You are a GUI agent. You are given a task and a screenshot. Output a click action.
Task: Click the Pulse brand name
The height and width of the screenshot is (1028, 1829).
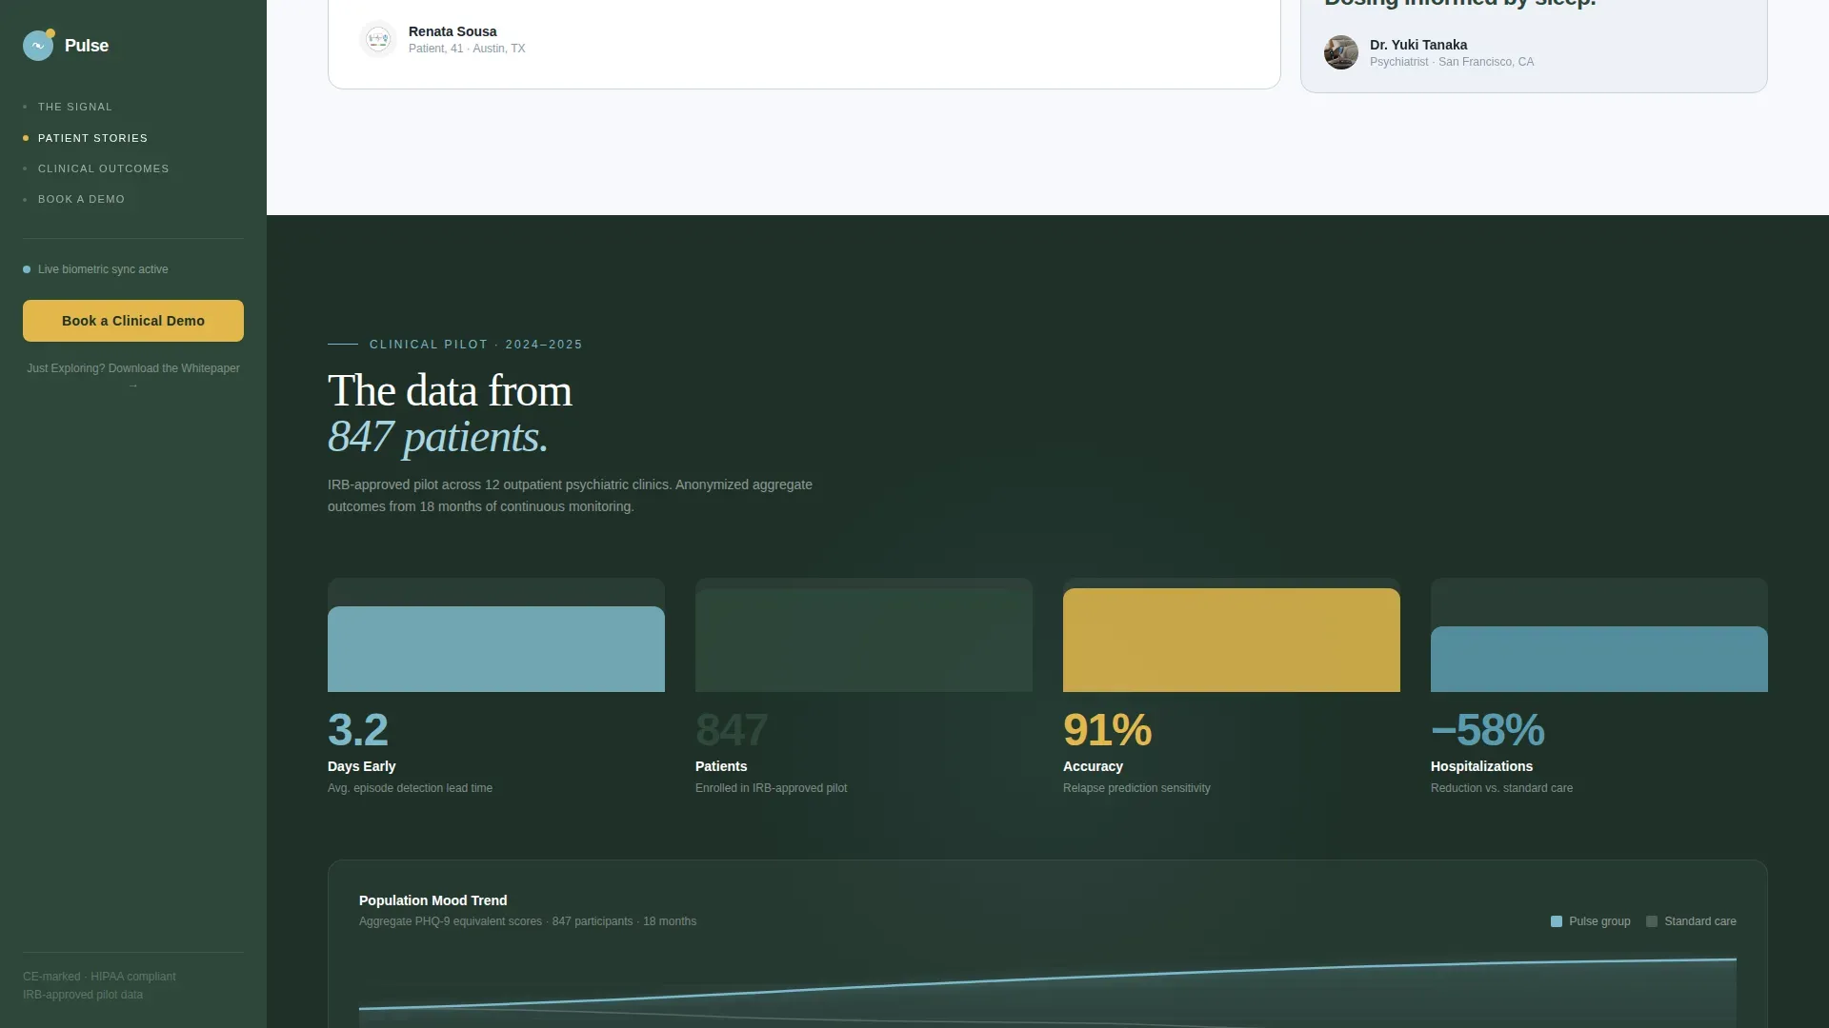tap(87, 46)
